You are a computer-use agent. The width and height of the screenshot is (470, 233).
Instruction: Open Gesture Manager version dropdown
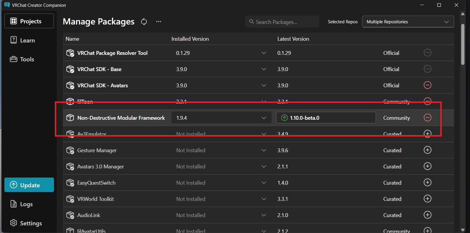coord(264,150)
